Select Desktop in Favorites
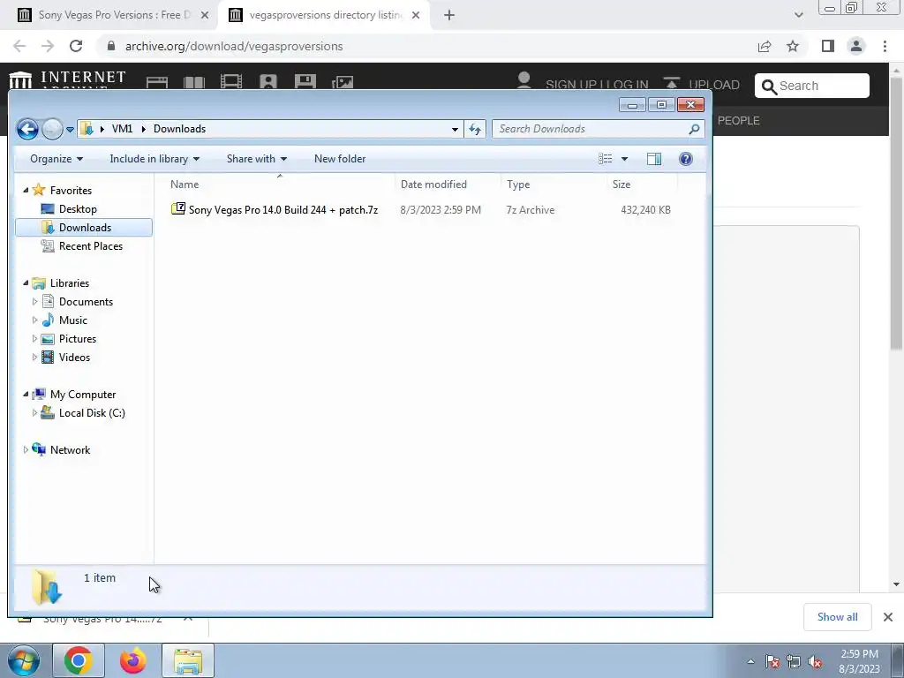This screenshot has width=904, height=678. click(78, 209)
